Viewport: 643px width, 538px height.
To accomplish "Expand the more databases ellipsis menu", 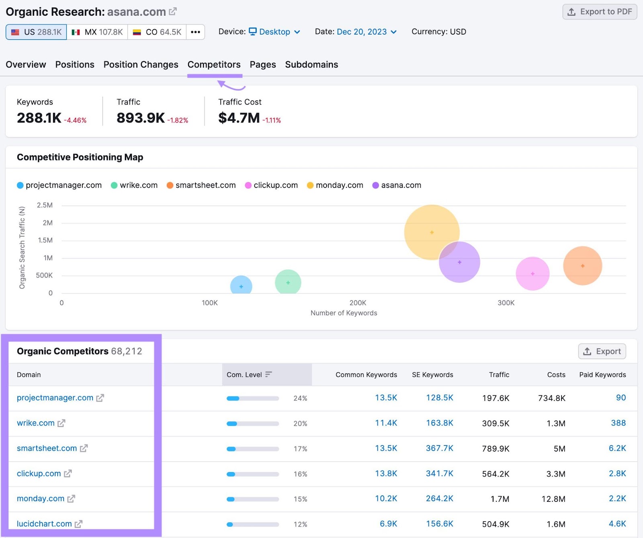I will pos(195,32).
